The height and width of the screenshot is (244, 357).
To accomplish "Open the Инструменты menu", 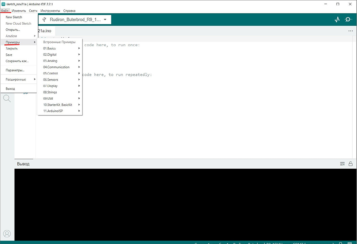I will [x=50, y=11].
